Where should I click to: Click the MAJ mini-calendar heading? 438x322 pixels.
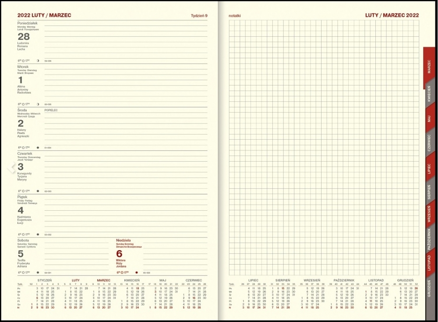[163, 280]
